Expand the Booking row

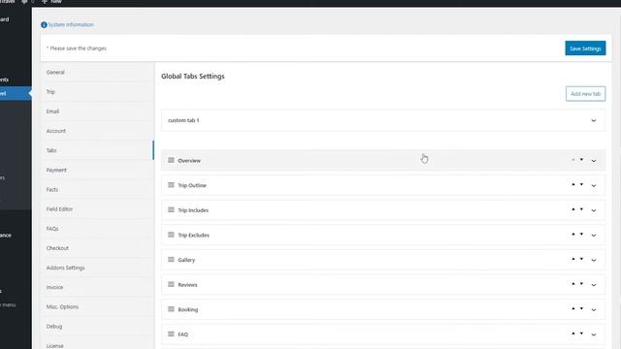click(x=593, y=310)
